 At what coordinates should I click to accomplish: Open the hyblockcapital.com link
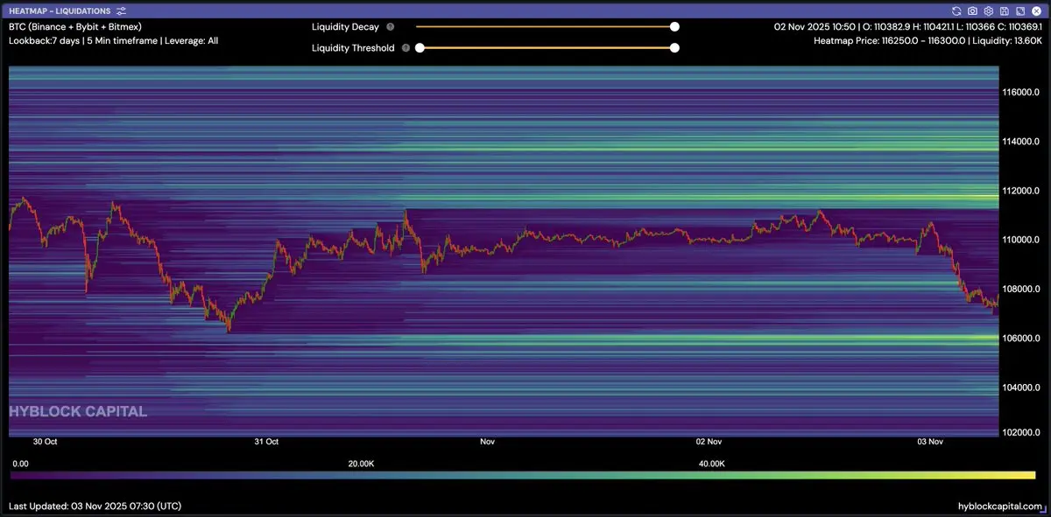[x=1000, y=507]
